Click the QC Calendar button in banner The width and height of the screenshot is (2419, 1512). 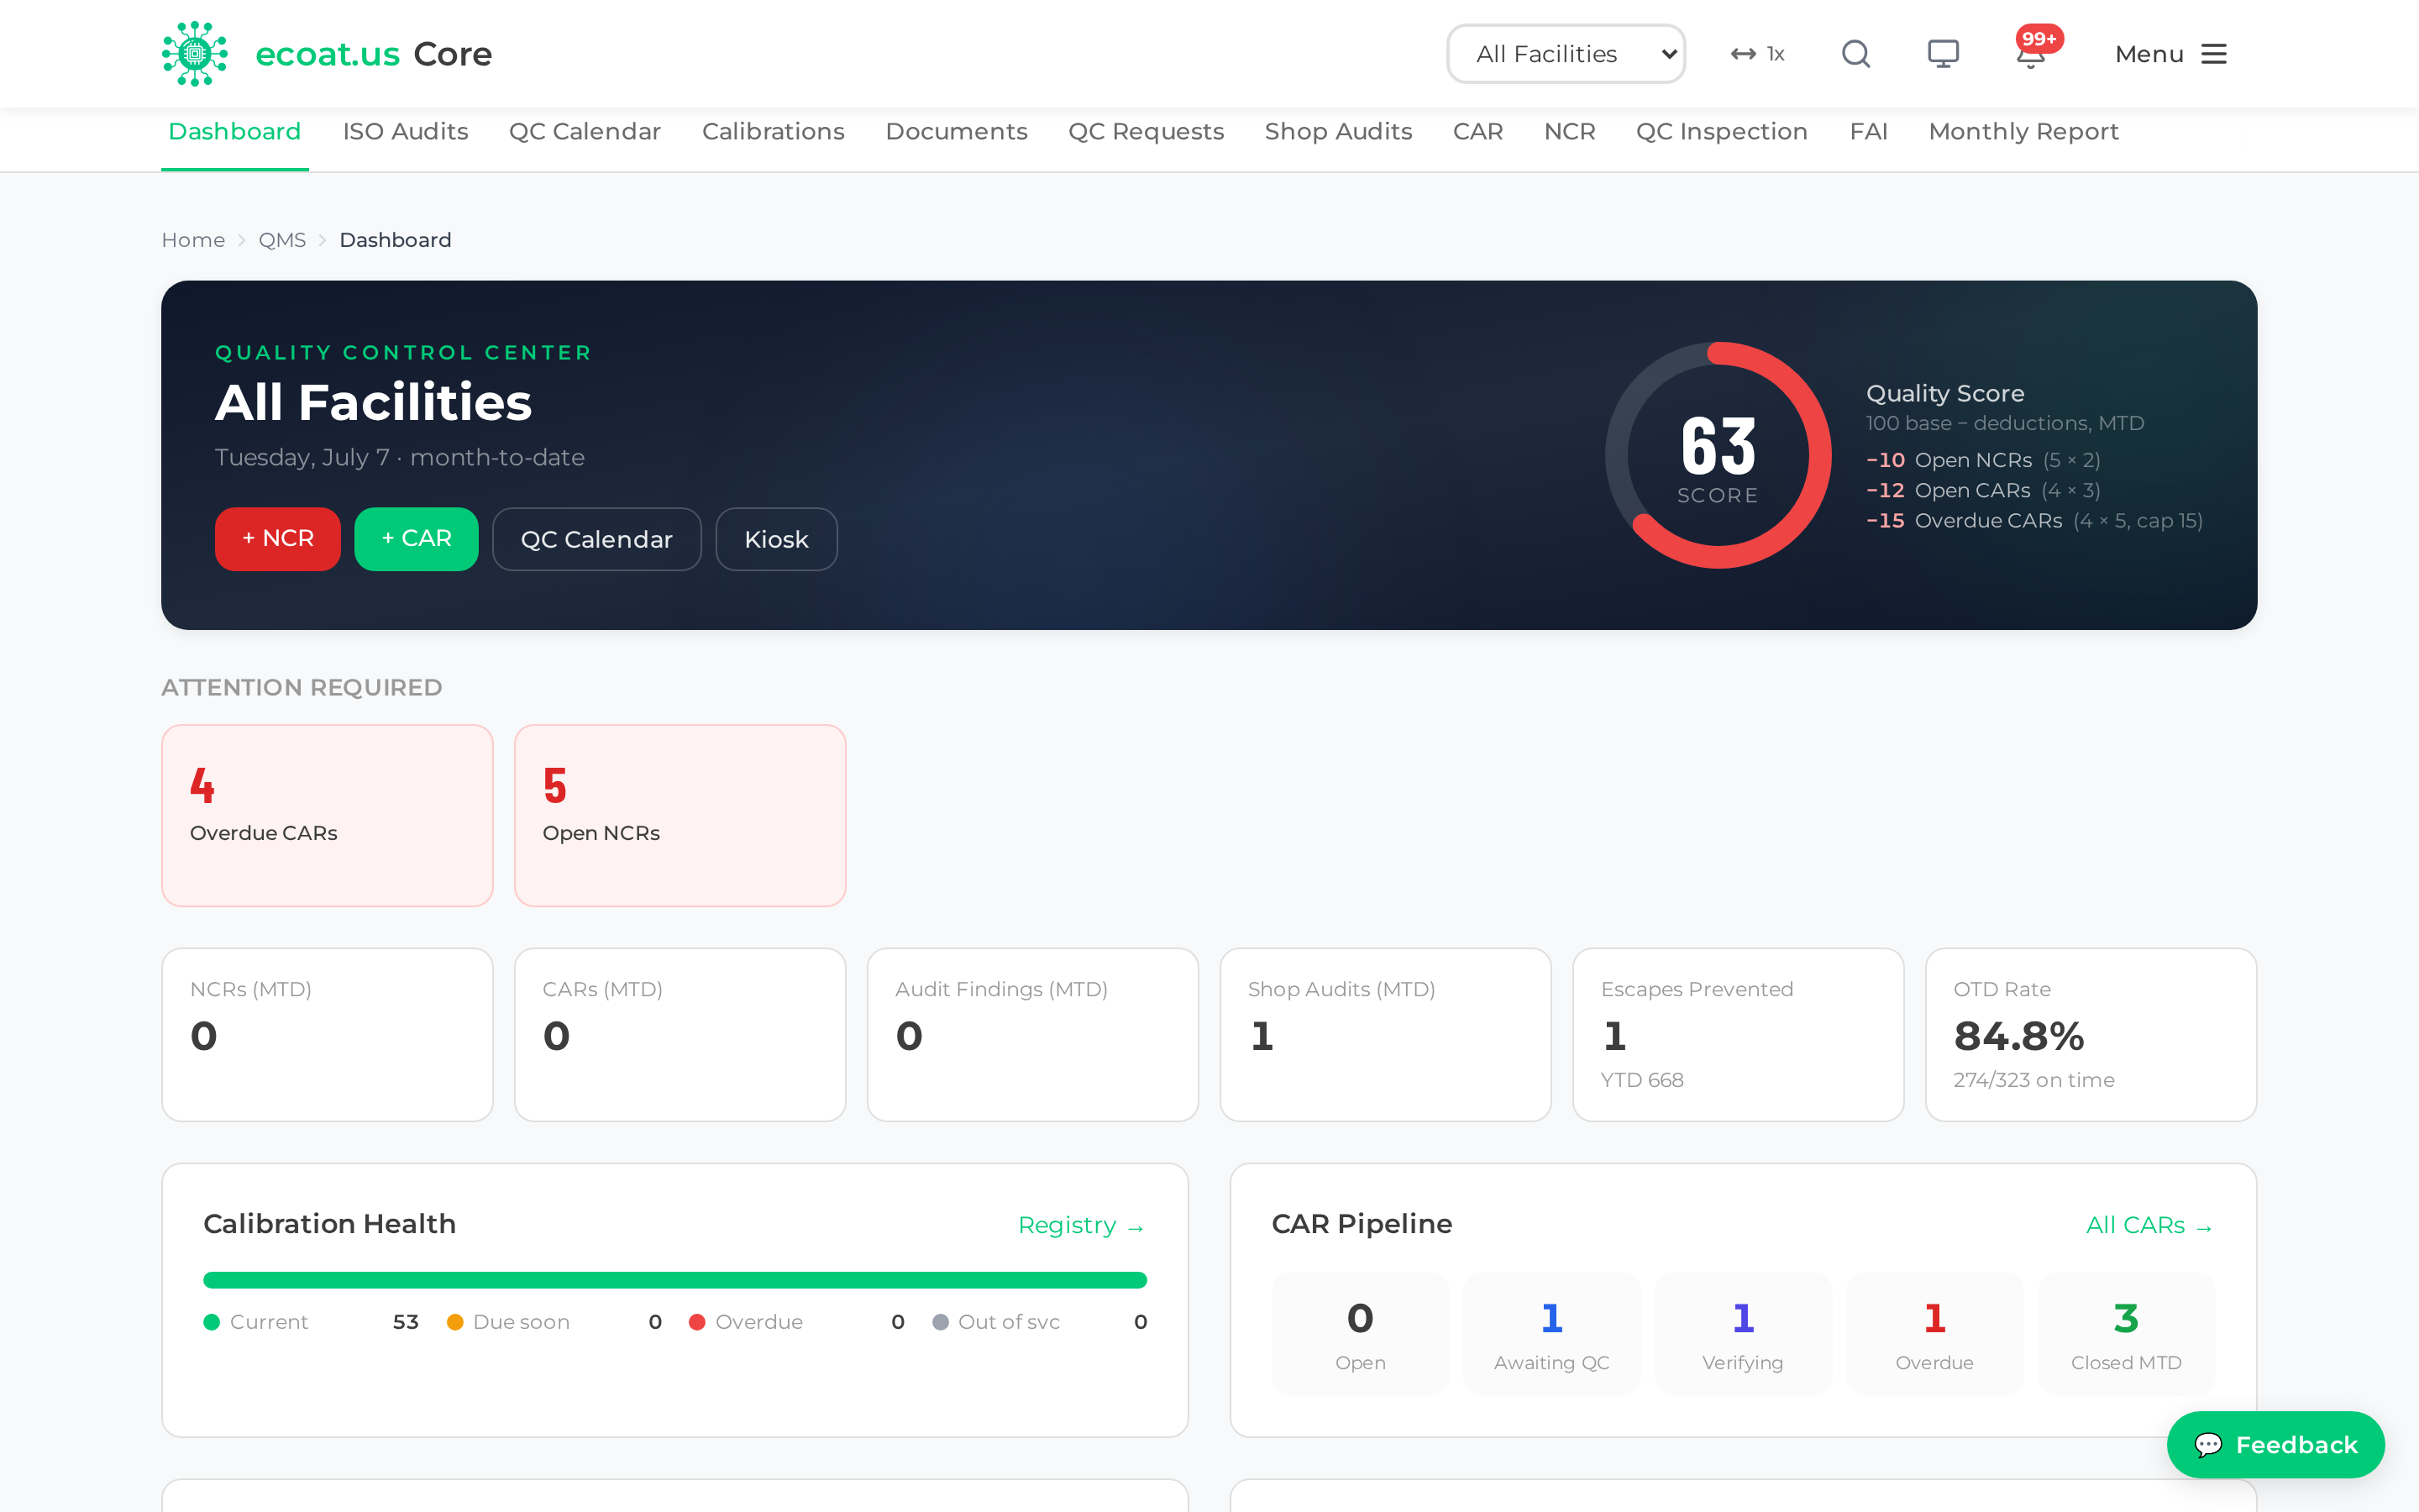coord(596,539)
